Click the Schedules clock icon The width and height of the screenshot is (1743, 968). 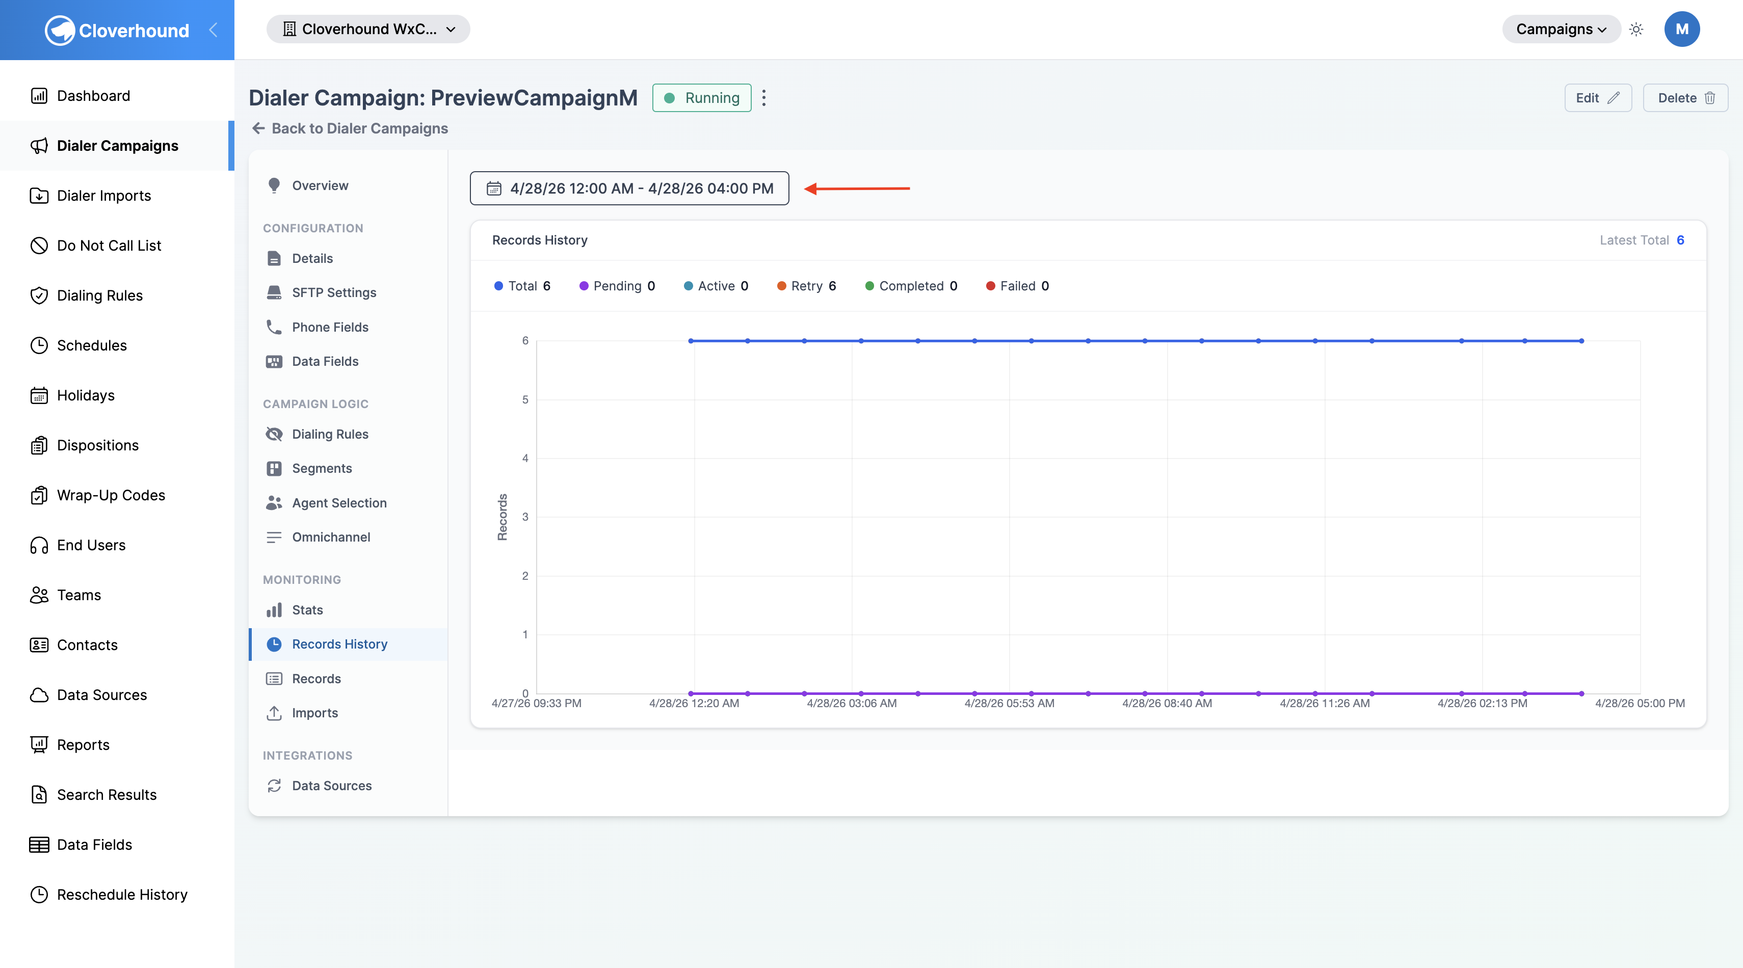click(x=39, y=345)
